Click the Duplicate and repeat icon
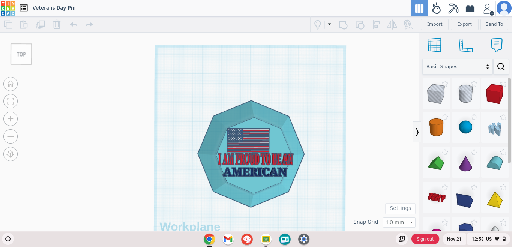The width and height of the screenshot is (512, 247). click(x=41, y=25)
